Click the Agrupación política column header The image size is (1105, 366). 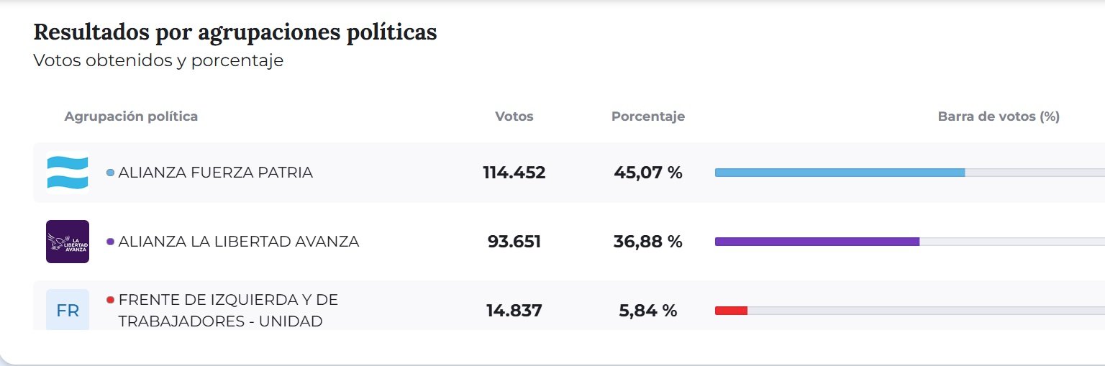click(x=131, y=116)
